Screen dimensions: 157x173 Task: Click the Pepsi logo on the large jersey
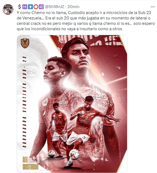44,113
